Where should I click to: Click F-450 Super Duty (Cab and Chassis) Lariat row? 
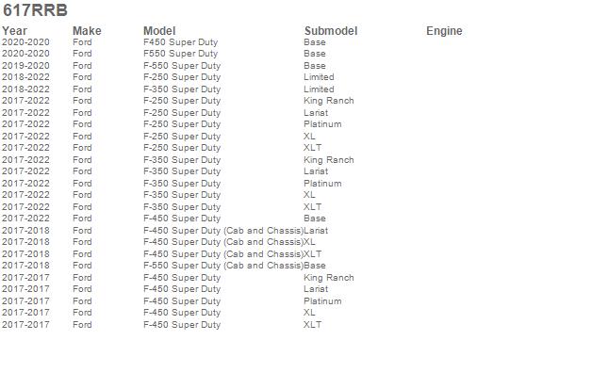[x=165, y=231]
